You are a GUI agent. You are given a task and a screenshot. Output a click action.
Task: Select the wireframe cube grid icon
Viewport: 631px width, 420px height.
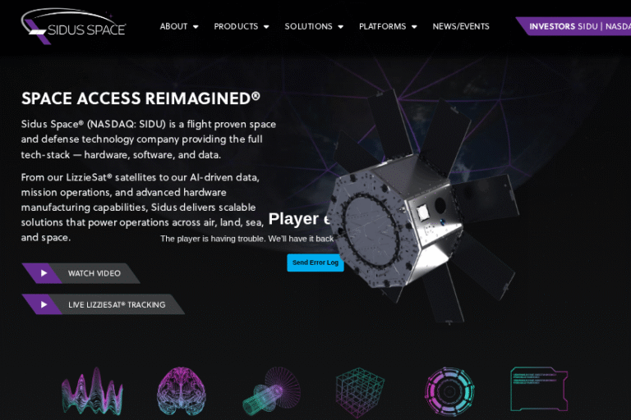360,392
